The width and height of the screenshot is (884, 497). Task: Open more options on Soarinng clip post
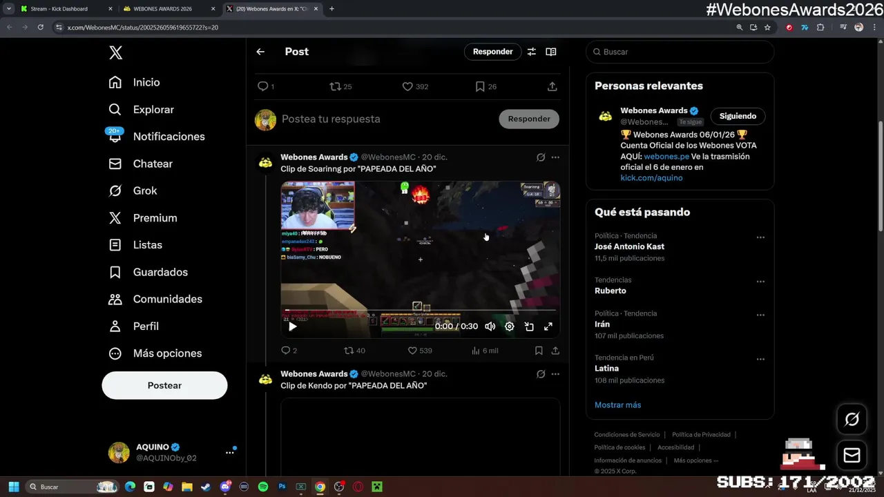(x=555, y=157)
